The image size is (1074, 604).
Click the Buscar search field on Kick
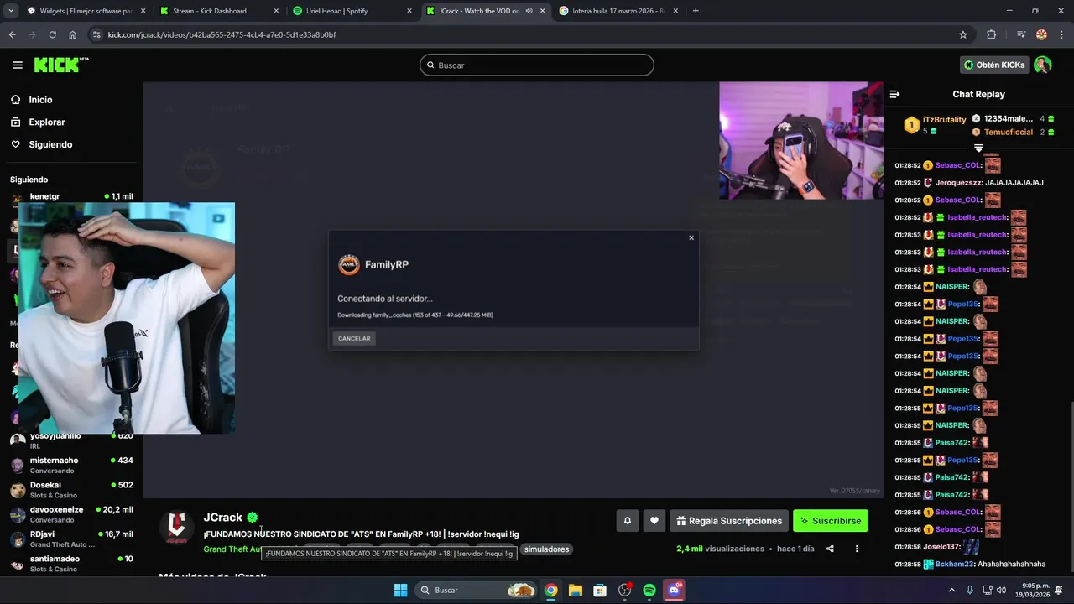(x=537, y=65)
